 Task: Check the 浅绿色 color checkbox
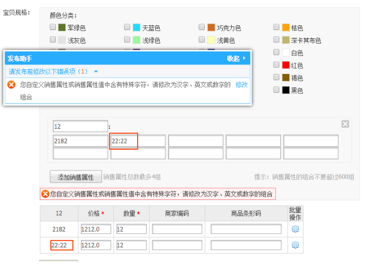pyautogui.click(x=127, y=40)
